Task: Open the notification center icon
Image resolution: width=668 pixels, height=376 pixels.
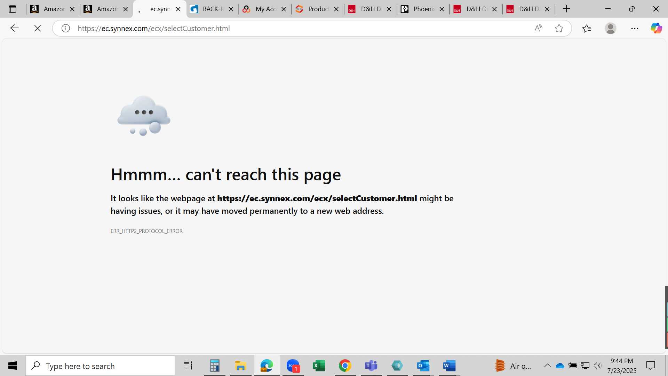Action: click(x=650, y=366)
